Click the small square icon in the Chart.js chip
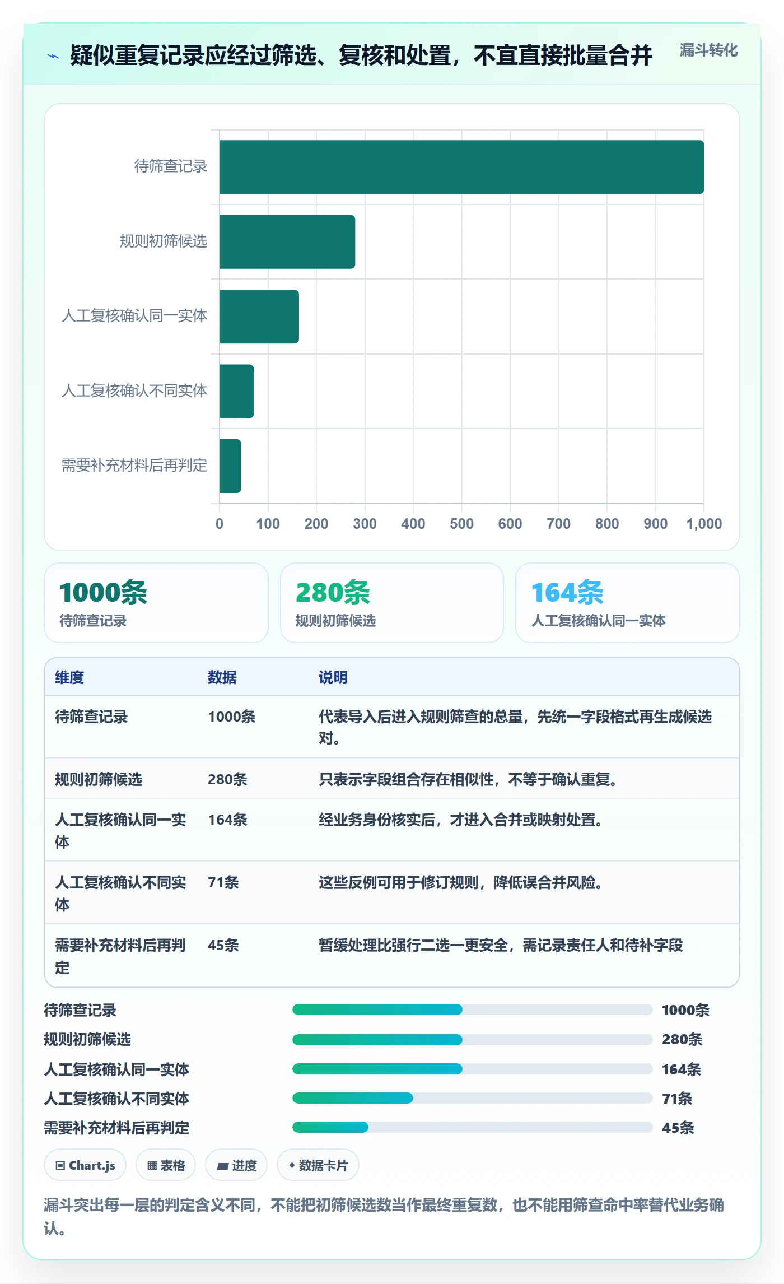This screenshot has height=1284, width=784. tap(60, 1166)
